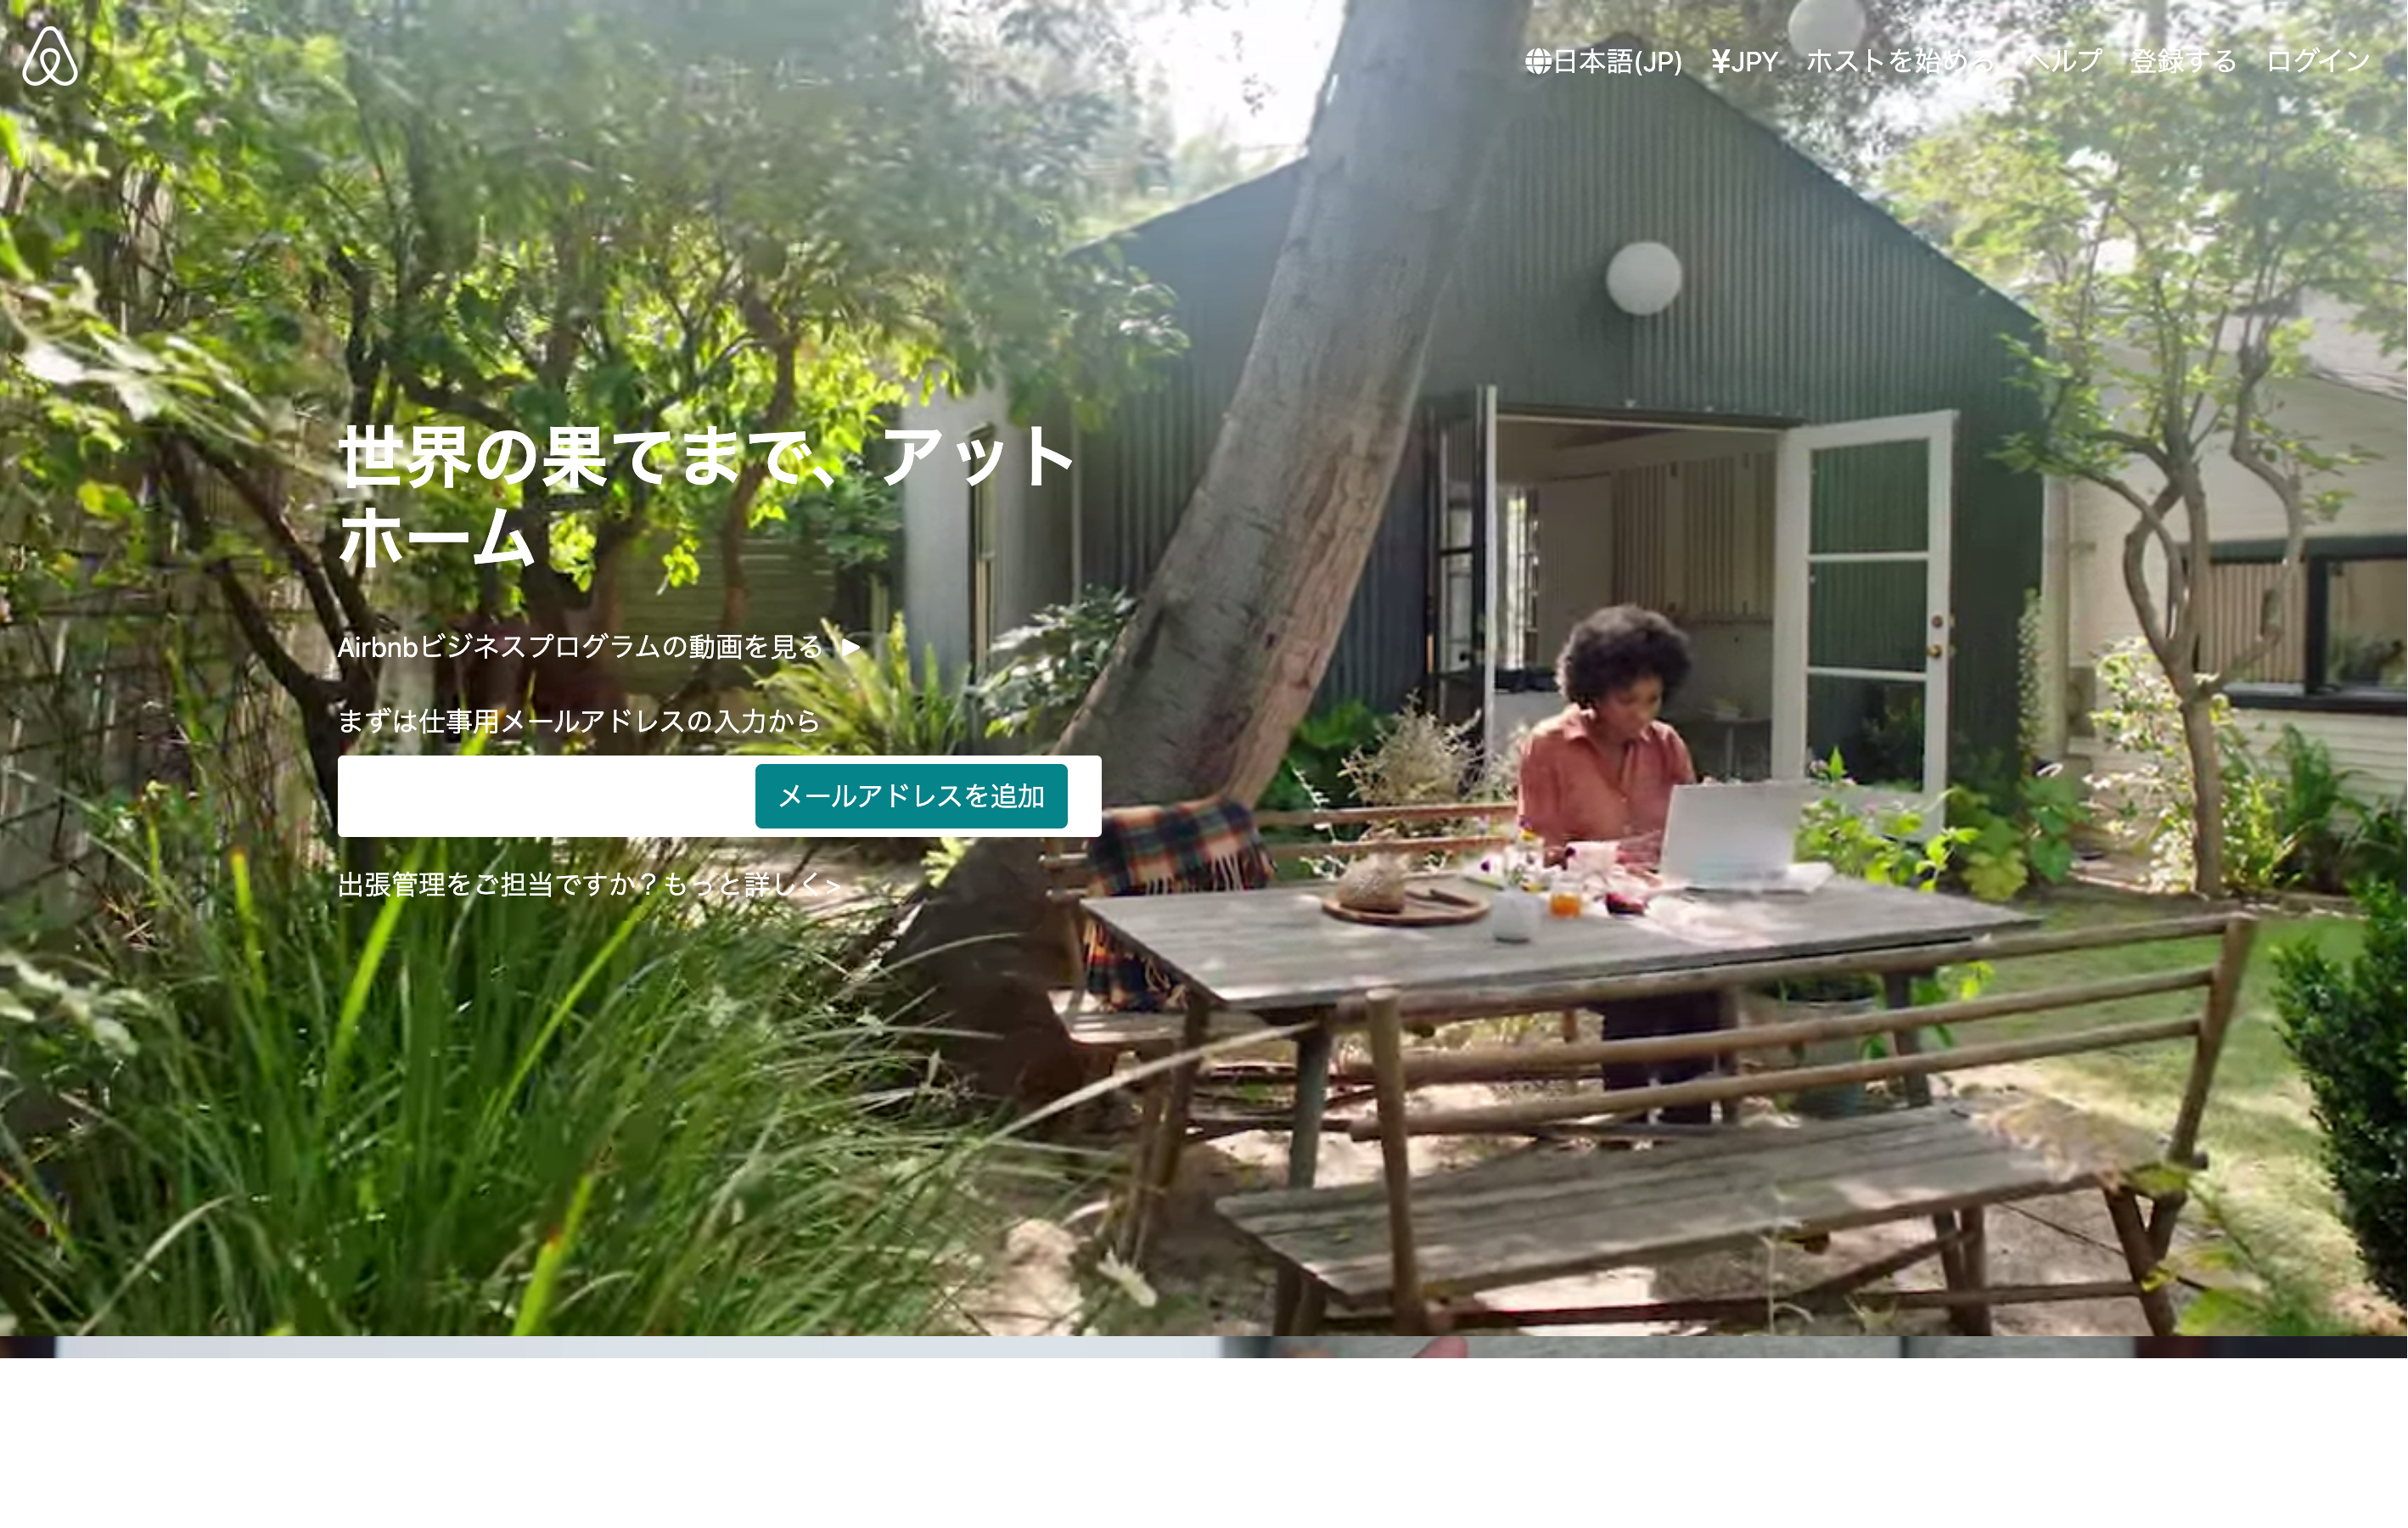
Task: Open the 日本語(JP) language selector
Action: click(1604, 62)
